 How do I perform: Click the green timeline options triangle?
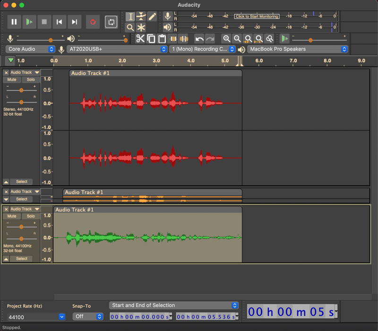tap(10, 61)
